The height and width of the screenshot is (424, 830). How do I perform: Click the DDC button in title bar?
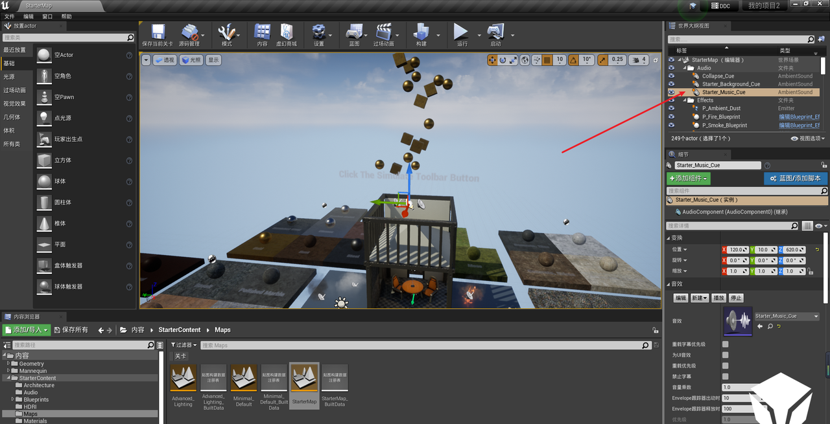[x=720, y=6]
